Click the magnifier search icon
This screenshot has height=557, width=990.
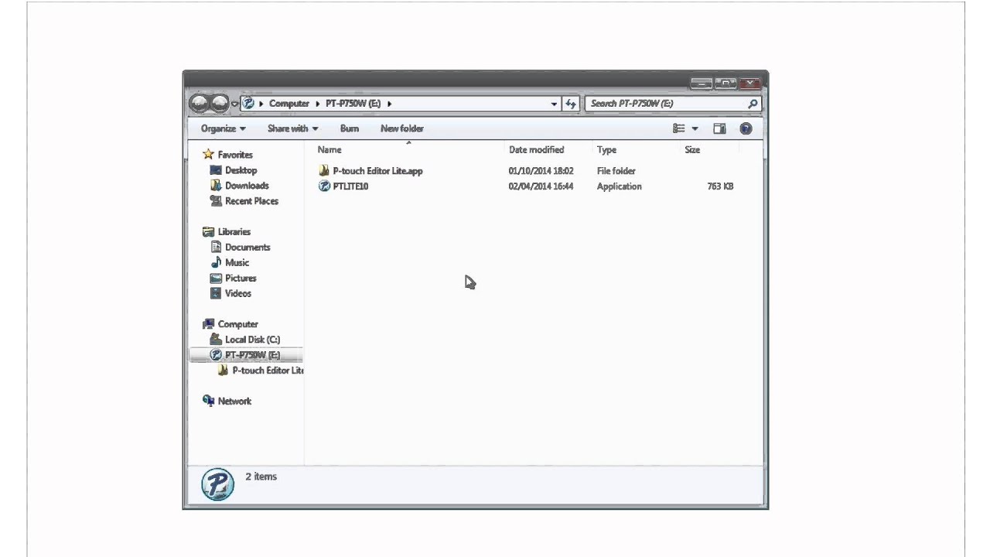753,104
